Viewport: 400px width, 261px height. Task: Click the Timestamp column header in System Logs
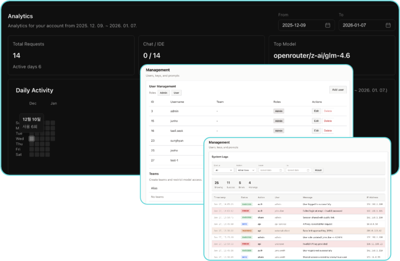[x=220, y=197]
